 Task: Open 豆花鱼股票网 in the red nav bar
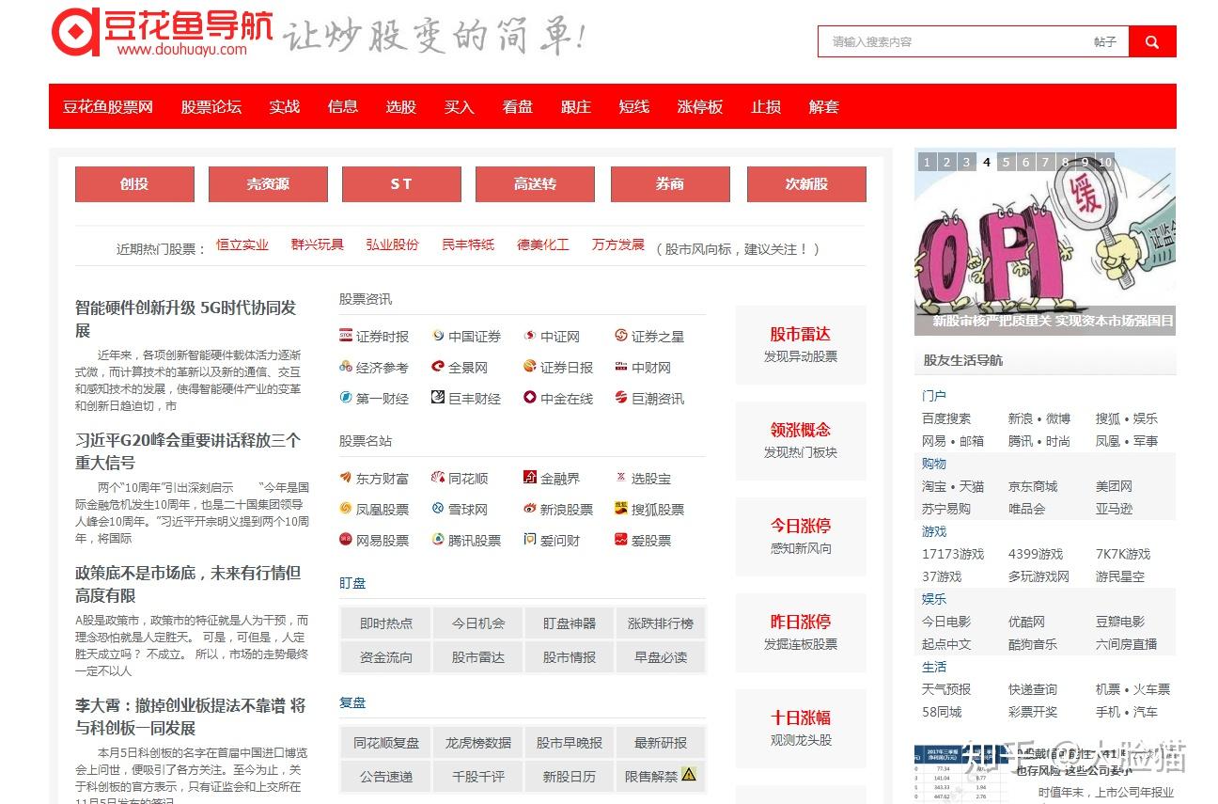(108, 106)
